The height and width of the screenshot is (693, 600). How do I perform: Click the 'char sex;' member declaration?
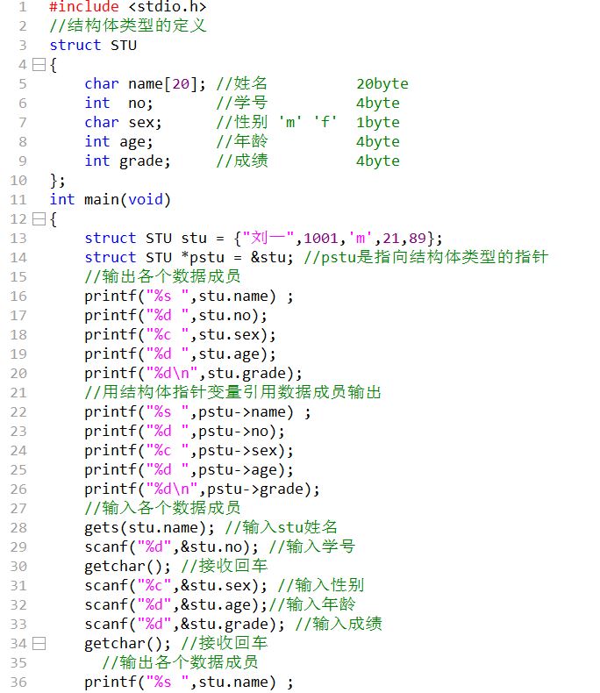click(124, 123)
